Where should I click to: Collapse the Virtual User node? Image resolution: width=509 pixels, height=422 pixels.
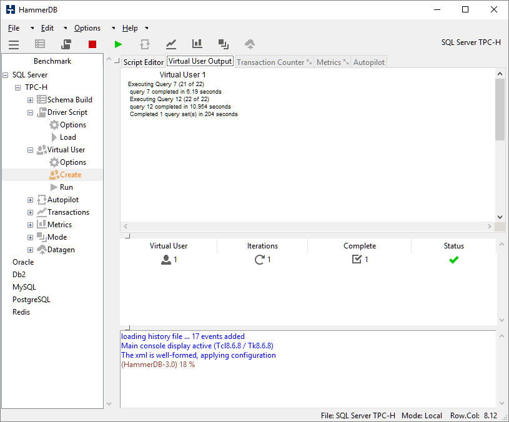30,150
